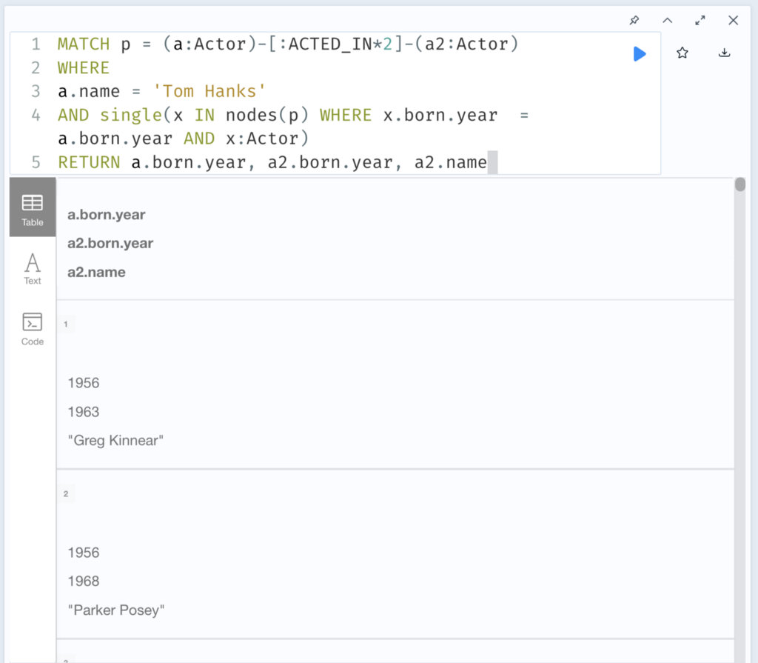Click the WHERE keyword on line 2
The width and height of the screenshot is (758, 663).
(x=84, y=67)
